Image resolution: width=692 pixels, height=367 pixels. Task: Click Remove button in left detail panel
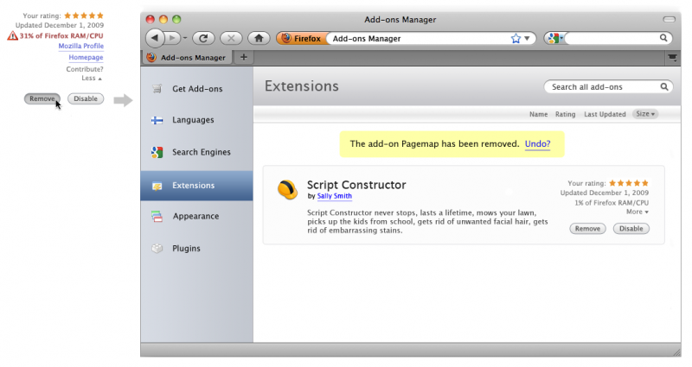(42, 98)
